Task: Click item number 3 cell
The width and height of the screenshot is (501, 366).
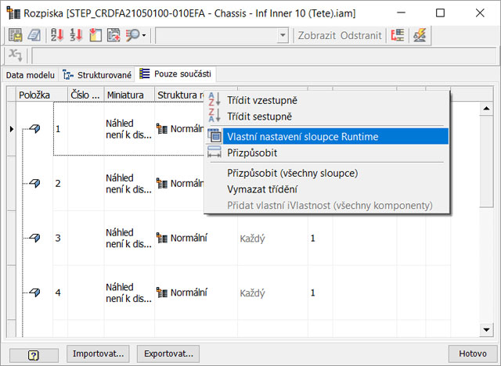Action: click(60, 238)
